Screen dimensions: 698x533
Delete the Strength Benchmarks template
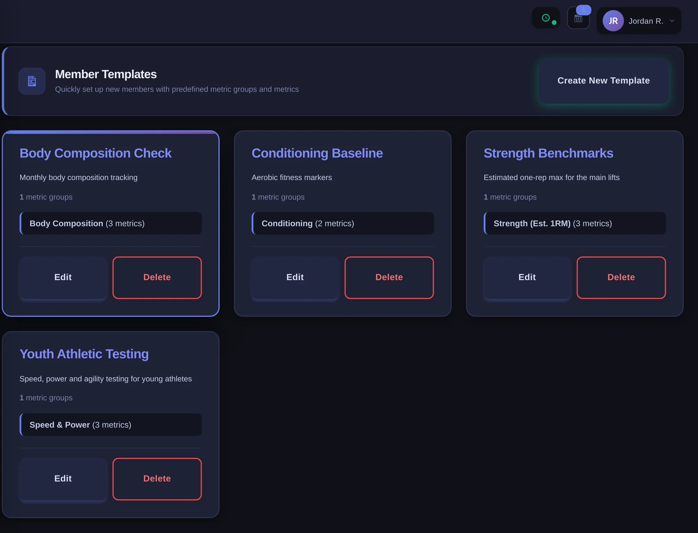click(x=621, y=277)
